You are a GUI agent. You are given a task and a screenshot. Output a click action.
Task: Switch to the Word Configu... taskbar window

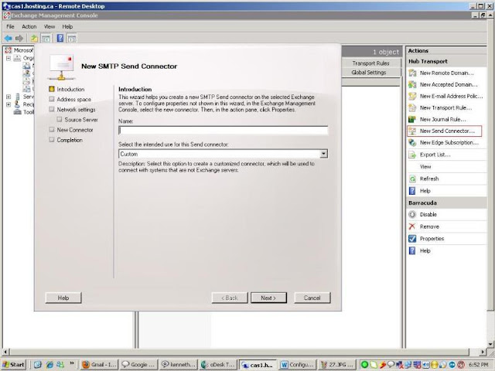click(x=297, y=365)
